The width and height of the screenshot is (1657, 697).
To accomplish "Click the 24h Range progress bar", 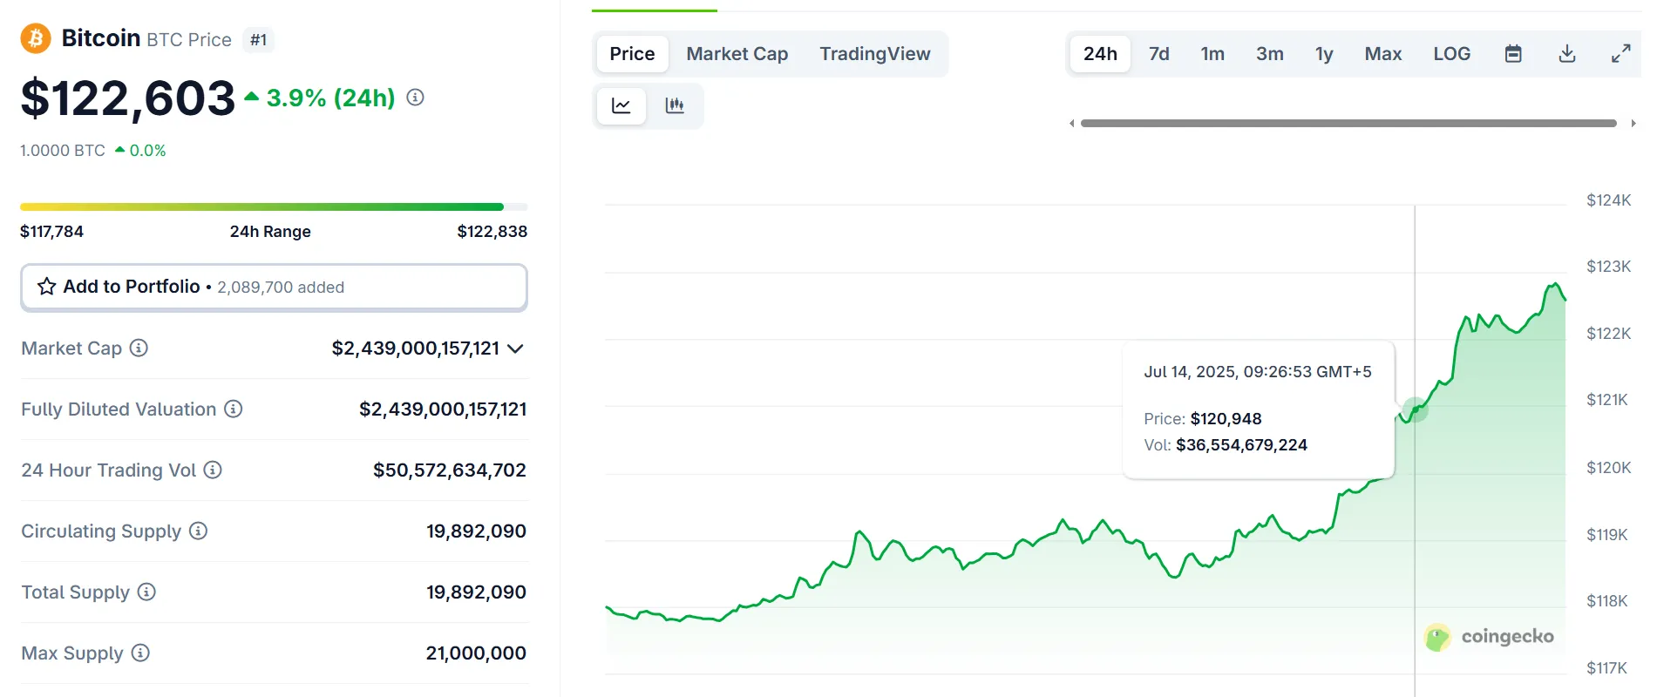I will coord(274,207).
